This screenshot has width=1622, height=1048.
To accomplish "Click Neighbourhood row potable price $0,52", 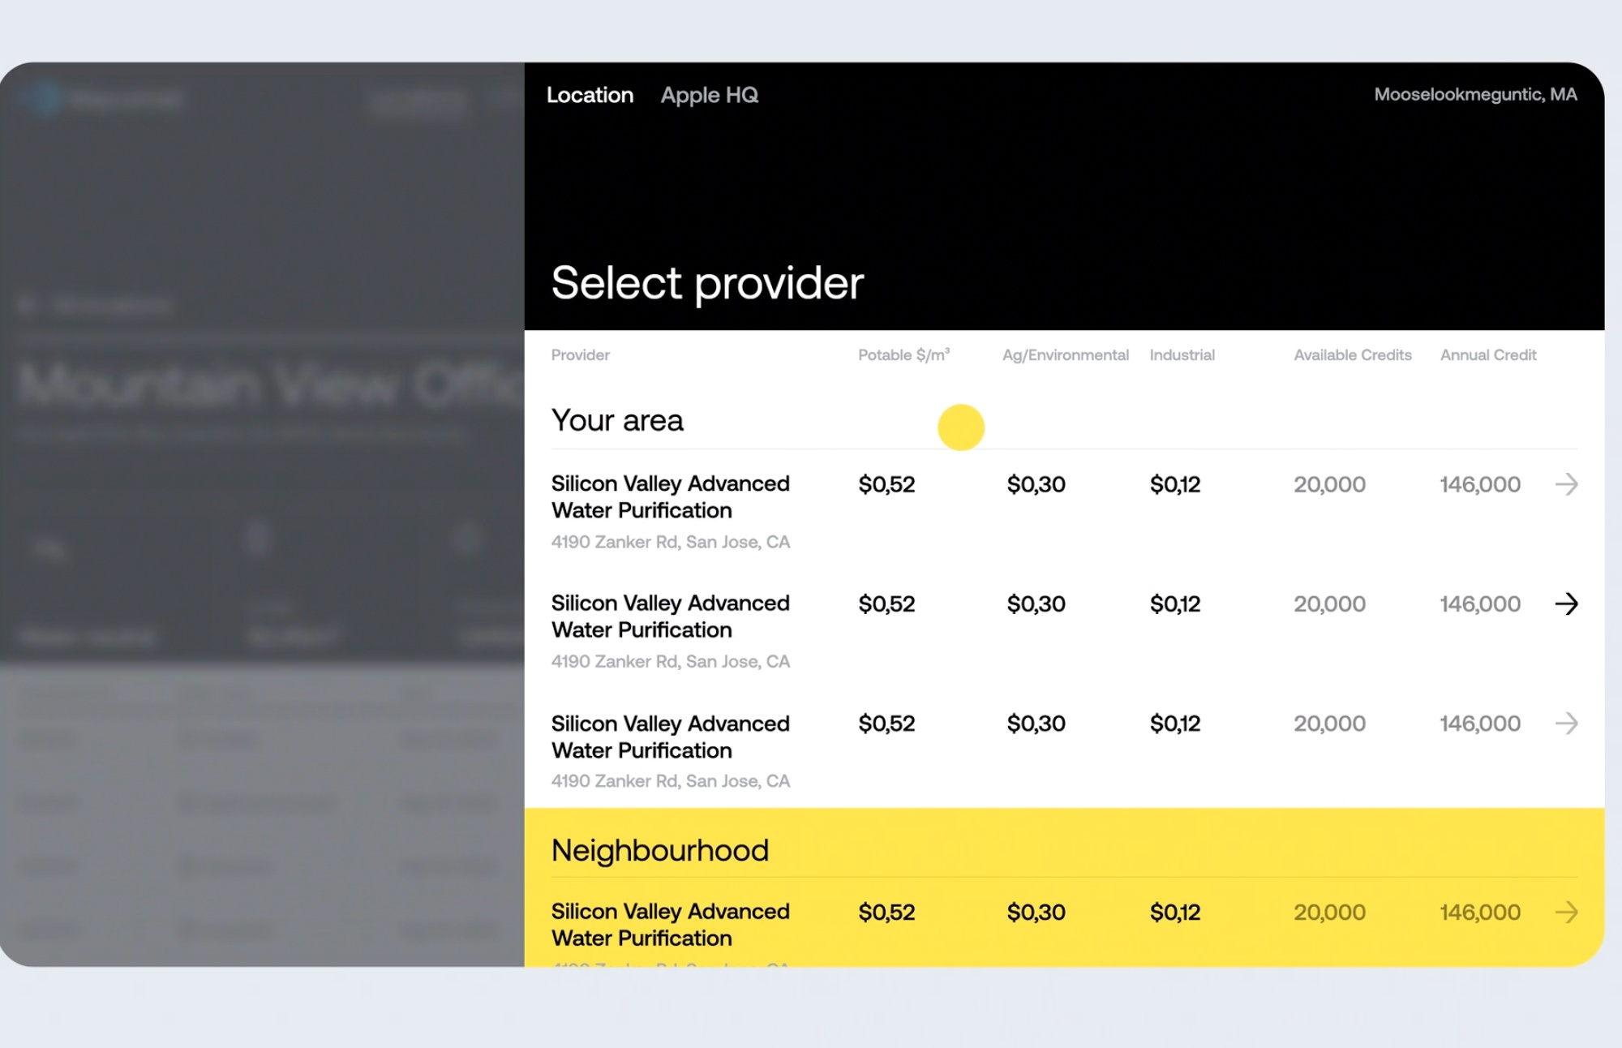I will click(886, 912).
